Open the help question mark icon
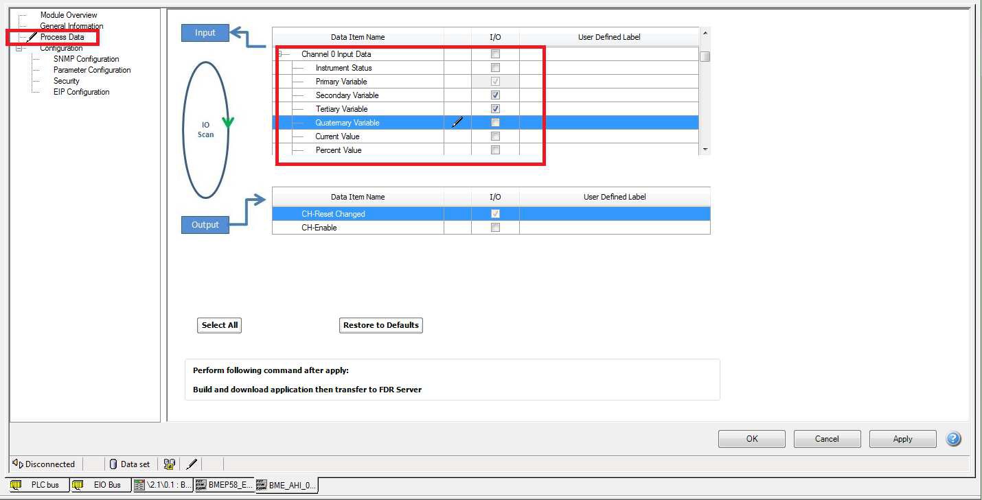982x500 pixels. (x=953, y=439)
